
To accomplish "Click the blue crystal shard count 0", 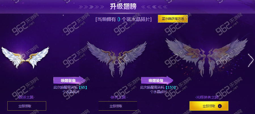I will point(119,20).
